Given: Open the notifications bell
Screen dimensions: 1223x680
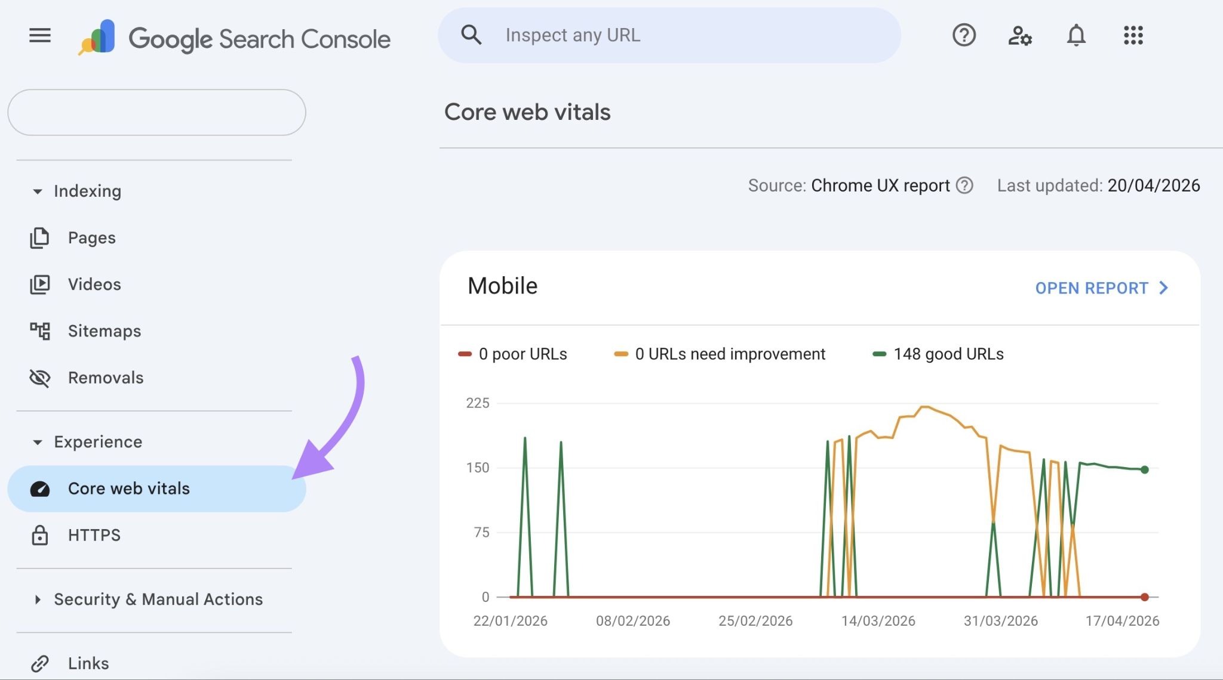Looking at the screenshot, I should 1076,36.
